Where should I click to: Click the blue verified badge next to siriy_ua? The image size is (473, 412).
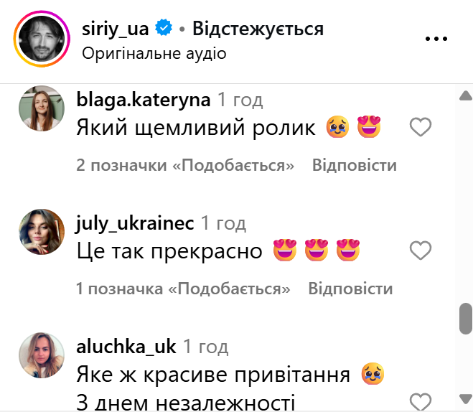click(x=164, y=28)
